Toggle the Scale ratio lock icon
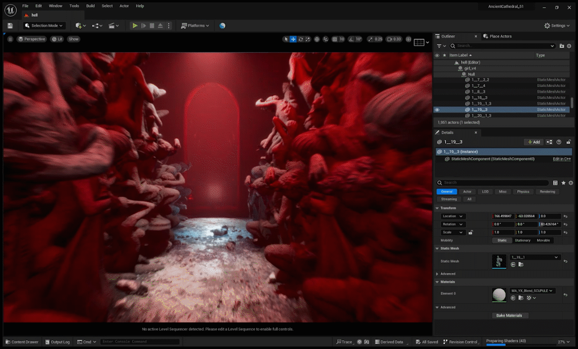578x349 pixels. click(471, 232)
